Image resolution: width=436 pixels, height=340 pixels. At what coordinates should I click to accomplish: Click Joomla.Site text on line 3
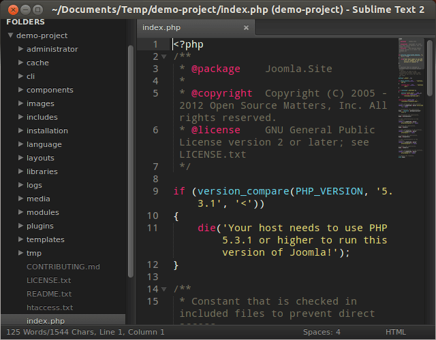(x=298, y=69)
